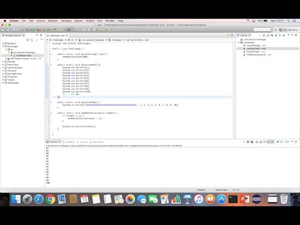
Task: Switch to the Java perspective
Action: point(283,30)
